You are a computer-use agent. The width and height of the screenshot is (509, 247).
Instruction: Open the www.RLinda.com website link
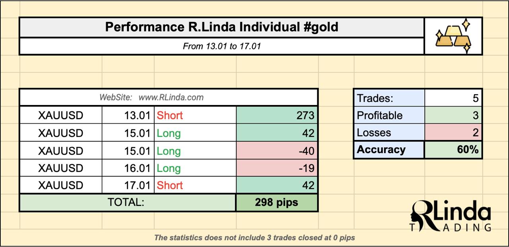tap(171, 97)
